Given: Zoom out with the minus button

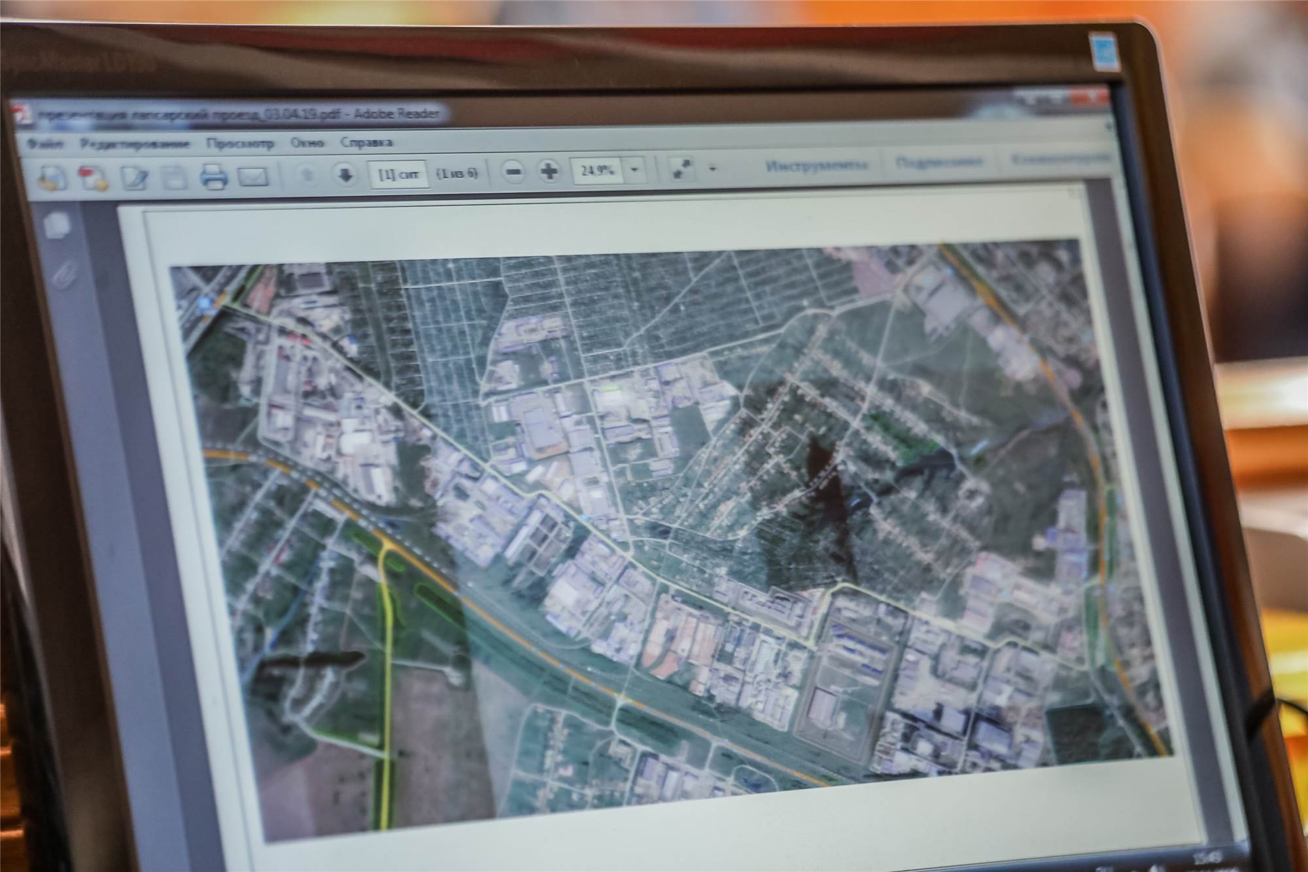Looking at the screenshot, I should 515,172.
